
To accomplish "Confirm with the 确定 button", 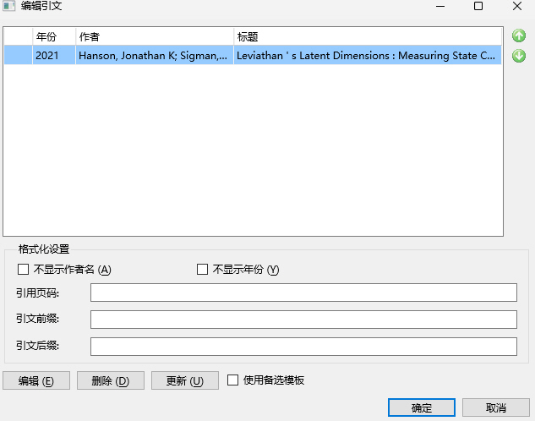I will point(422,407).
